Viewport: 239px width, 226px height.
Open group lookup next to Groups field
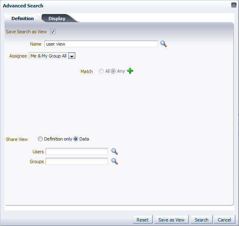click(x=115, y=161)
